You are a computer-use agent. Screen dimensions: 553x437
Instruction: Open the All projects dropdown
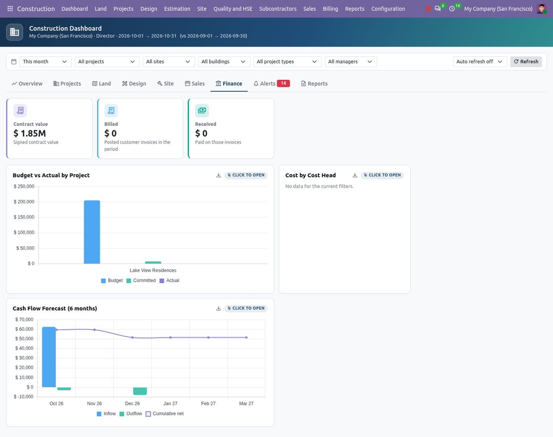point(107,62)
